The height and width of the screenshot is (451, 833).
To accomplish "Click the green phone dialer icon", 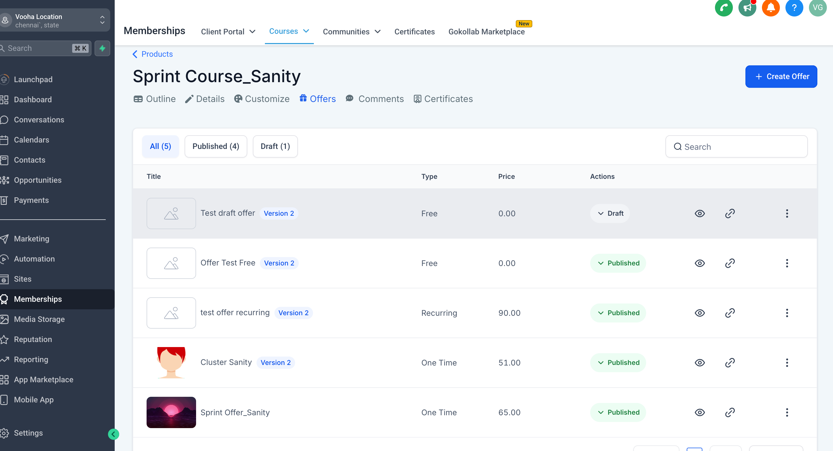I will tap(723, 8).
